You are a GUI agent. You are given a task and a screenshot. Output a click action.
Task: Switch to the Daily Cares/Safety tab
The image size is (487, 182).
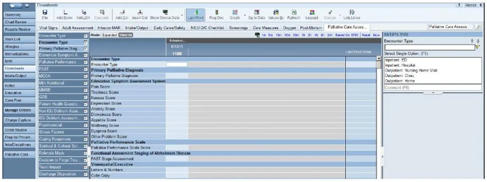pyautogui.click(x=170, y=28)
